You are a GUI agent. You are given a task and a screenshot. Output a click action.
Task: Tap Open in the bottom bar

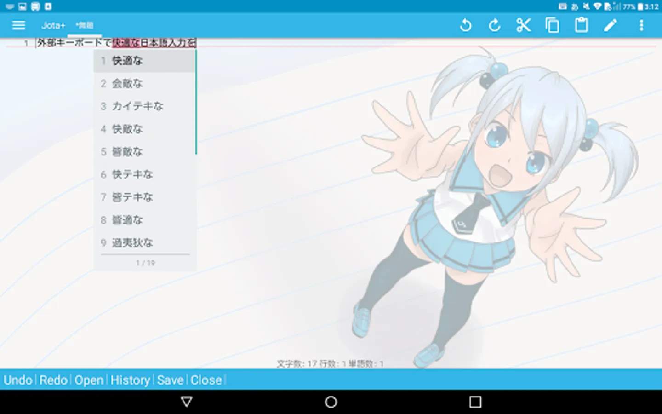[89, 380]
